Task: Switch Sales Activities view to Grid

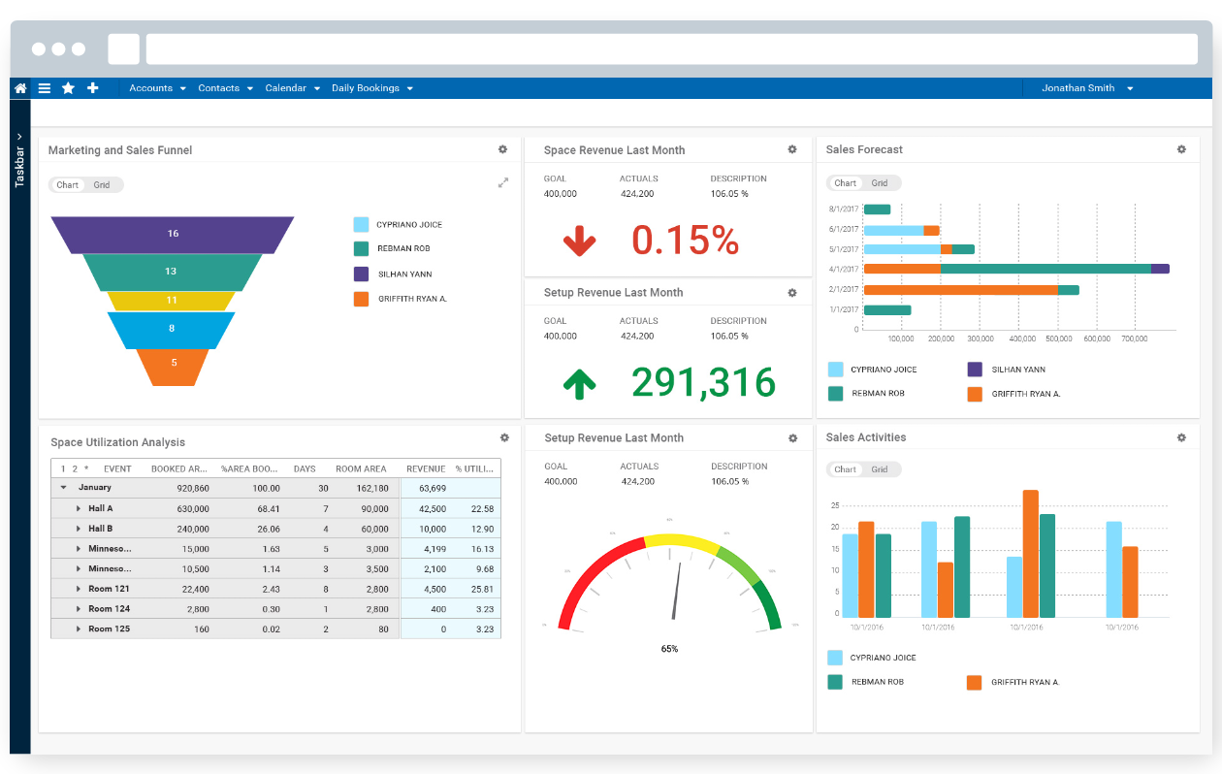Action: [x=880, y=469]
